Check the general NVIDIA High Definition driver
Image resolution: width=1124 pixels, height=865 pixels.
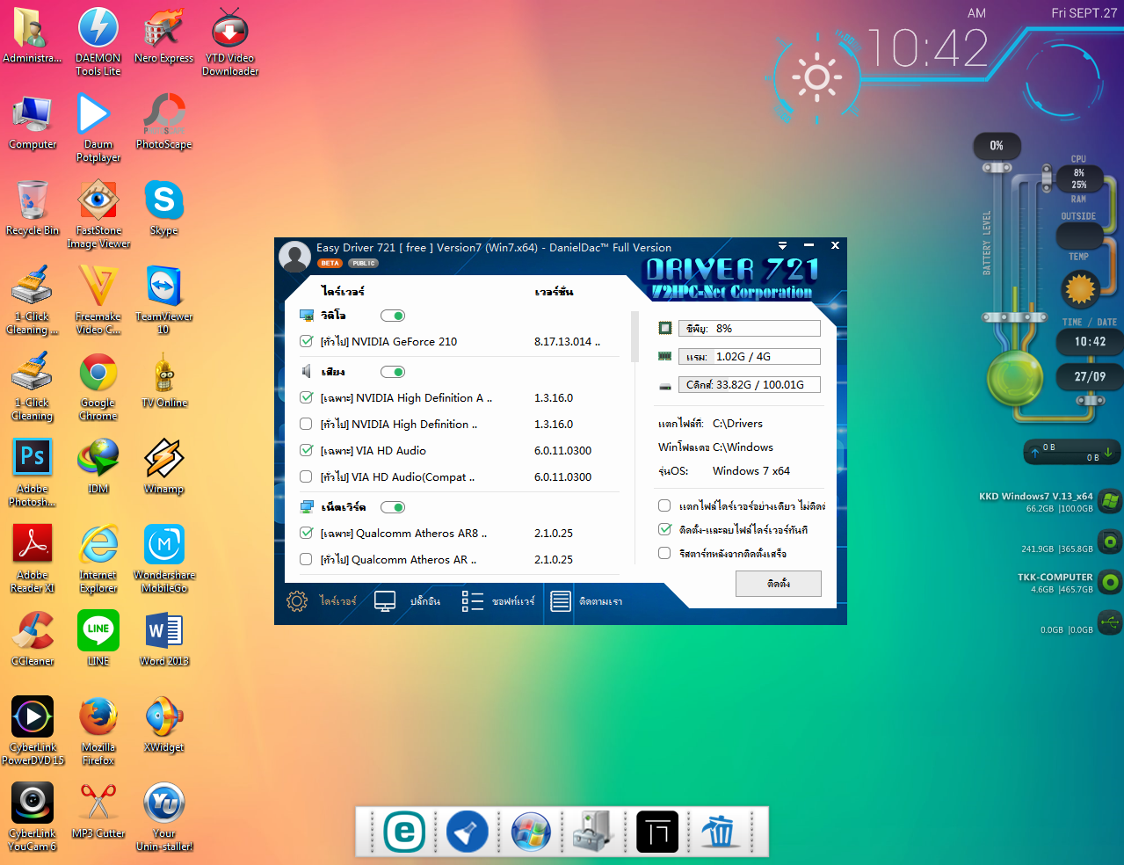tap(306, 424)
